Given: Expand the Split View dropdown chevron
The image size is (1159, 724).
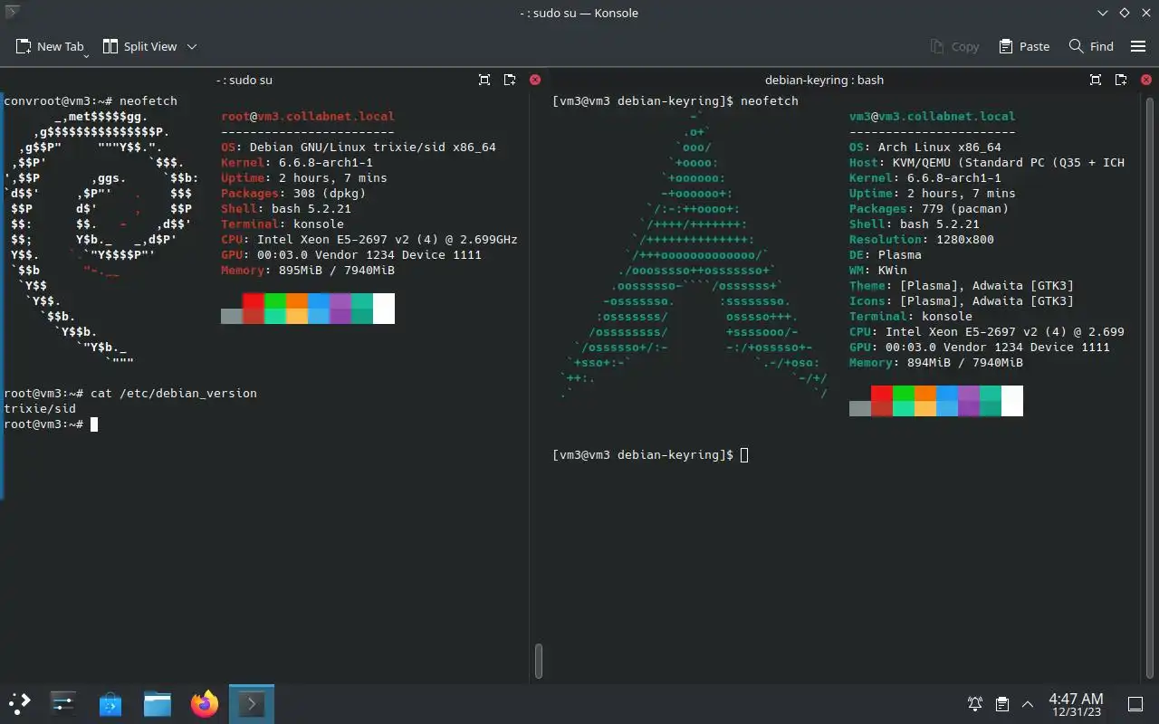Looking at the screenshot, I should coord(192,46).
